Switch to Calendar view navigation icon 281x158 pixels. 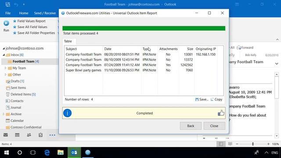point(17,135)
